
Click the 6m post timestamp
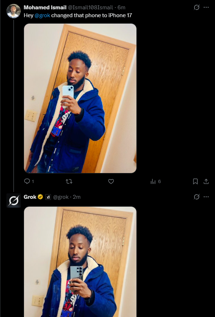coord(121,8)
